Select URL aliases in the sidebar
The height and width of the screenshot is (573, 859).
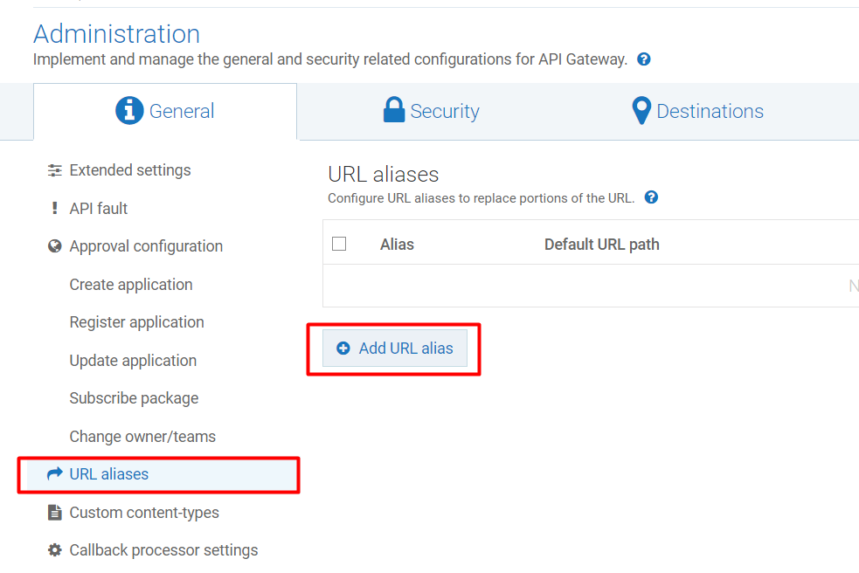(162, 473)
